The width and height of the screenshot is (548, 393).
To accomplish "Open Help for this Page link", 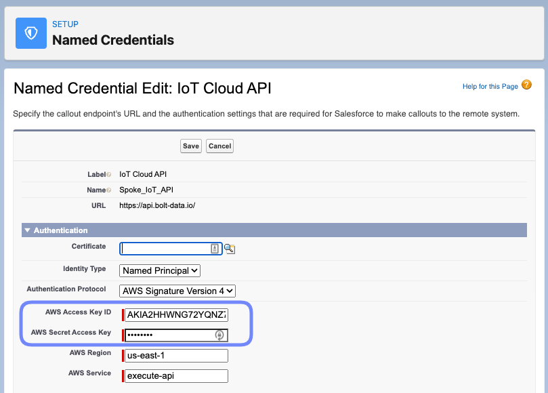I will click(x=490, y=86).
